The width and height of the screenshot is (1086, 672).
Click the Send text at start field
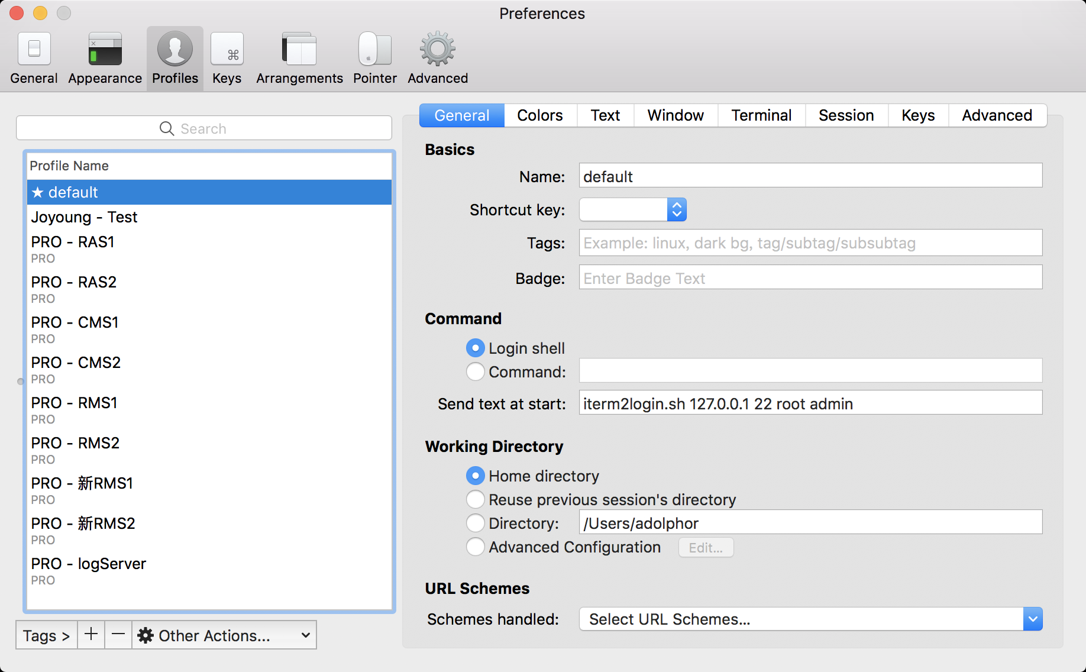tap(810, 403)
